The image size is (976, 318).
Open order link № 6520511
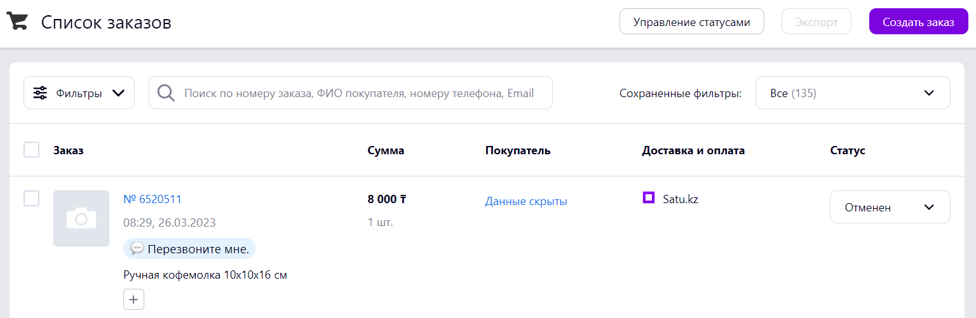coord(152,199)
